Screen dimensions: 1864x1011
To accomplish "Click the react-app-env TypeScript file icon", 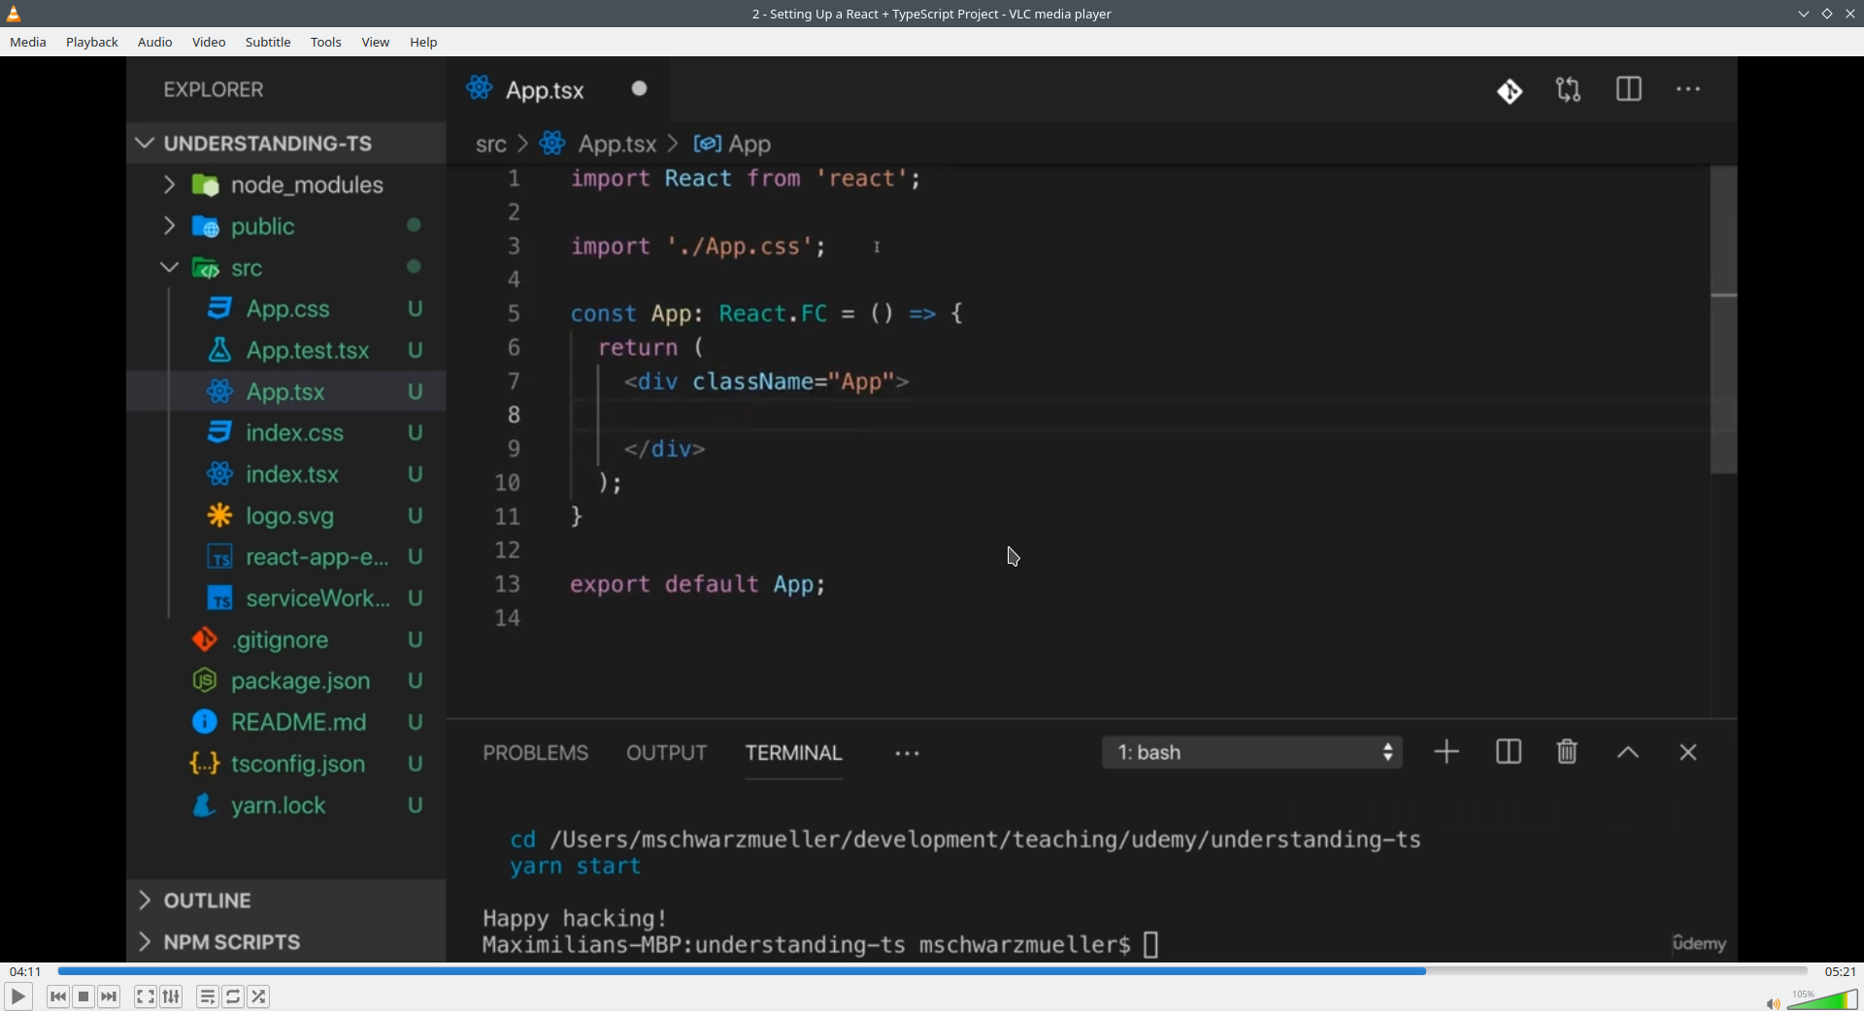I will click(x=220, y=557).
